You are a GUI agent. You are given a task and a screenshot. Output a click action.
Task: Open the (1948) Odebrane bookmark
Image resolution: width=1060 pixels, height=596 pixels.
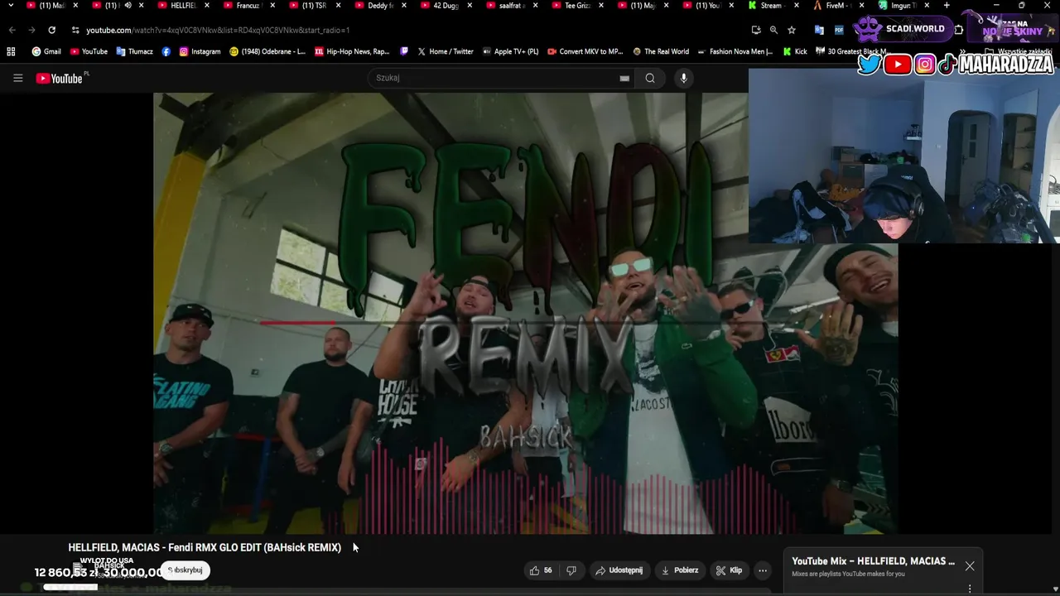(x=267, y=51)
